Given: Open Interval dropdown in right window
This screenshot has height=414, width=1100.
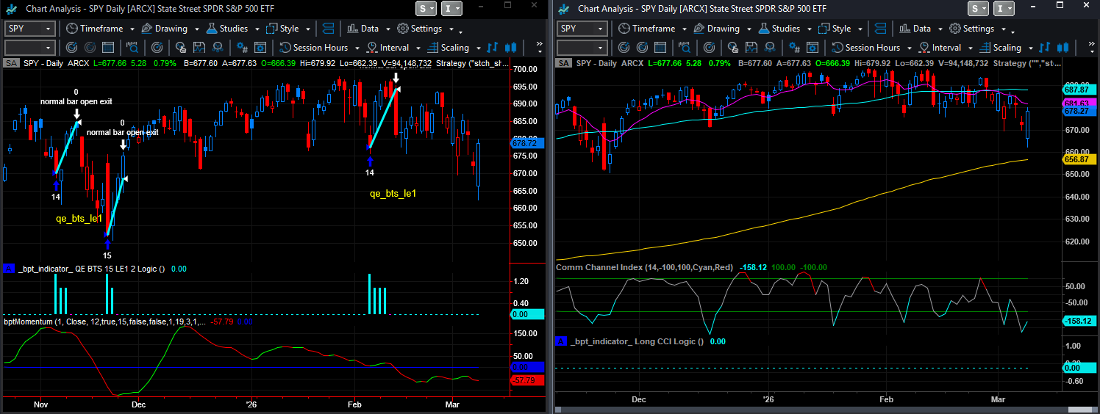Looking at the screenshot, I should point(944,48).
